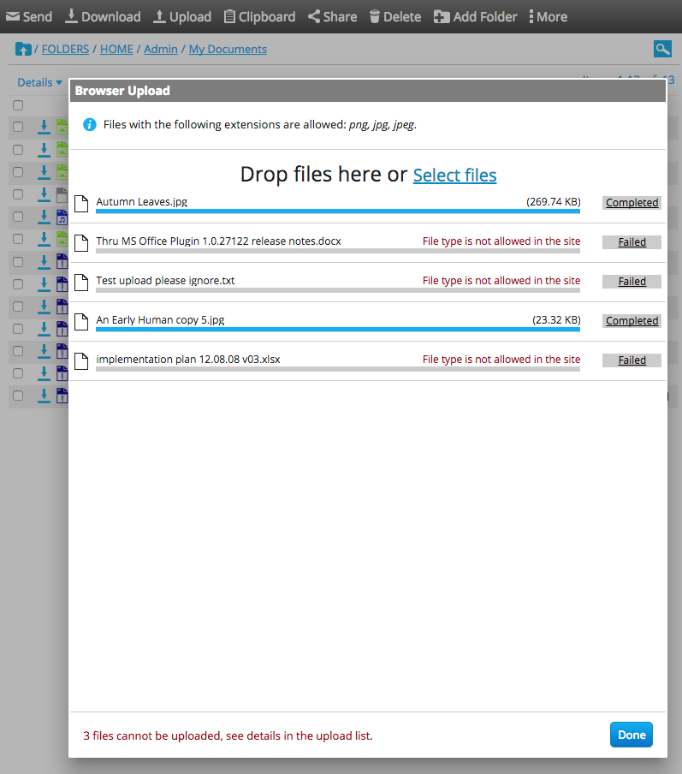Click file icon of Test upload please ignore.txt
Screen dimensions: 682x774
(81, 283)
